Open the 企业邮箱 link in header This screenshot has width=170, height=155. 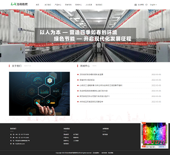coord(141,5)
